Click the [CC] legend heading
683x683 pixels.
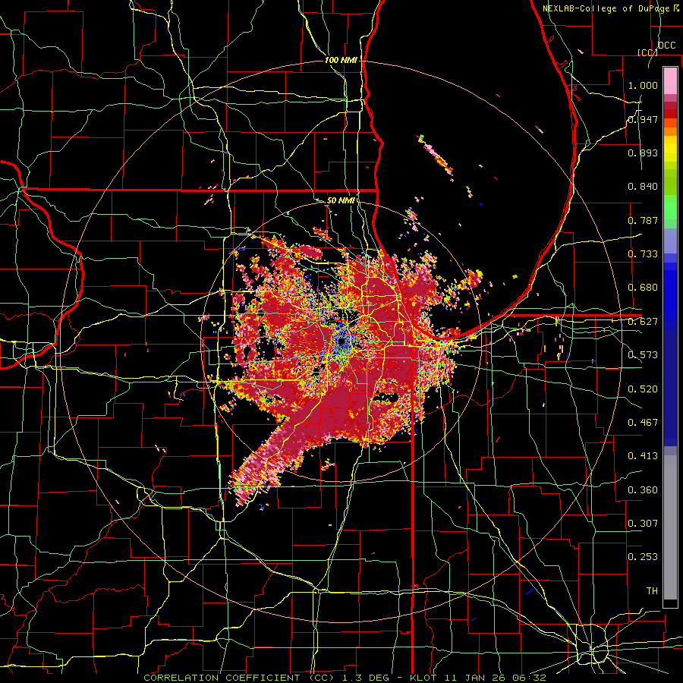point(647,52)
